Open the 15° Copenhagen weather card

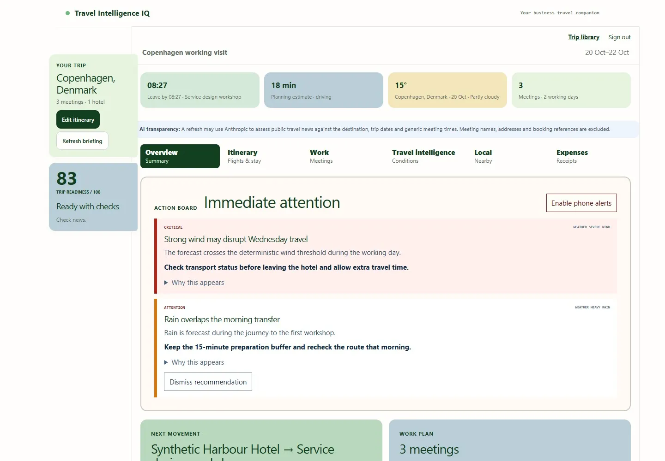447,90
